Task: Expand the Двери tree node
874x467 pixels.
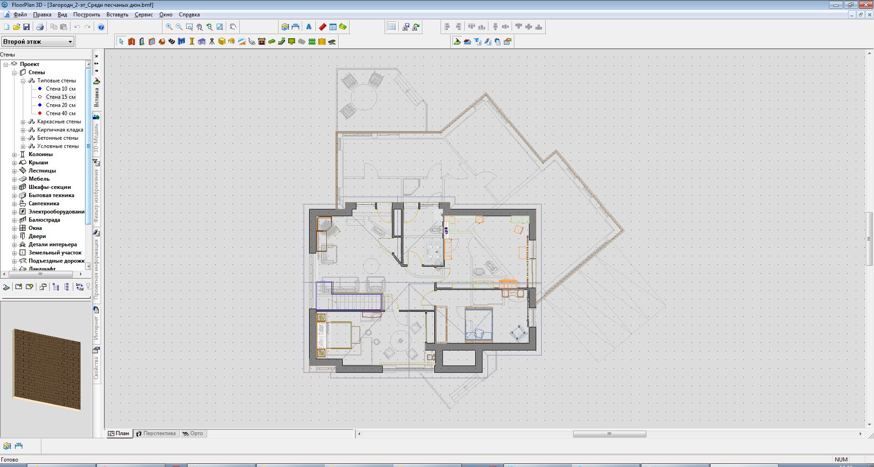Action: [14, 236]
